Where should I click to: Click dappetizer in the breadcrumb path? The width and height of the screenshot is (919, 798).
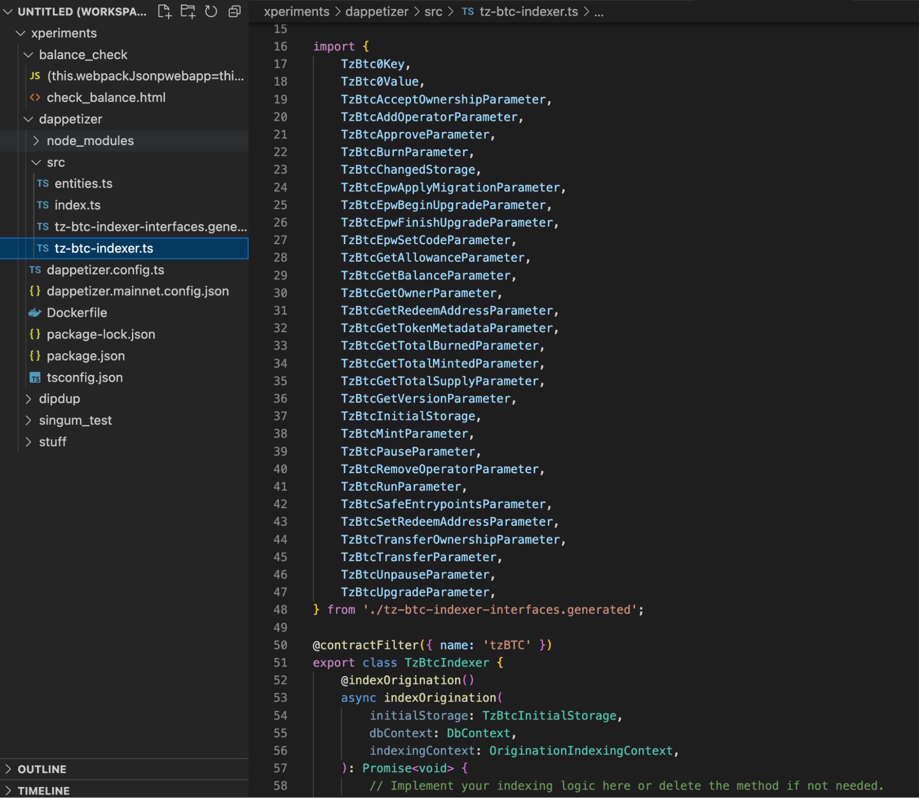click(x=377, y=11)
